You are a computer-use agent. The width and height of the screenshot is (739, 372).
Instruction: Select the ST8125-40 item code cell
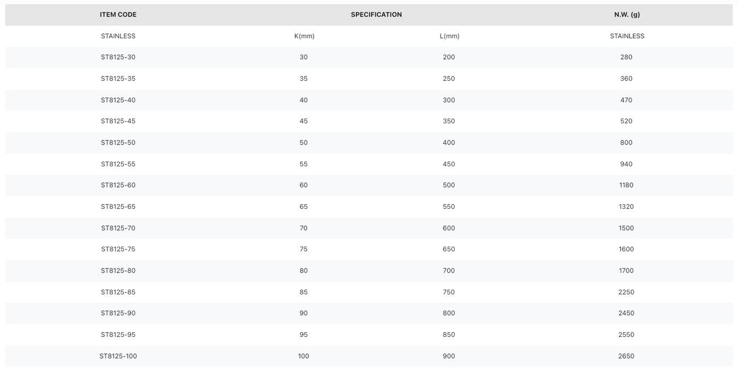click(x=118, y=100)
